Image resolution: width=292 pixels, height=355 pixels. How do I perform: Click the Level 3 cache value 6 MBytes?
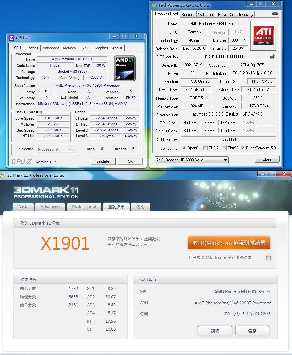[106, 136]
